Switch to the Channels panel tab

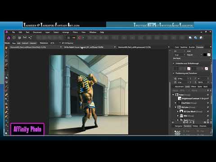pyautogui.click(x=203, y=126)
